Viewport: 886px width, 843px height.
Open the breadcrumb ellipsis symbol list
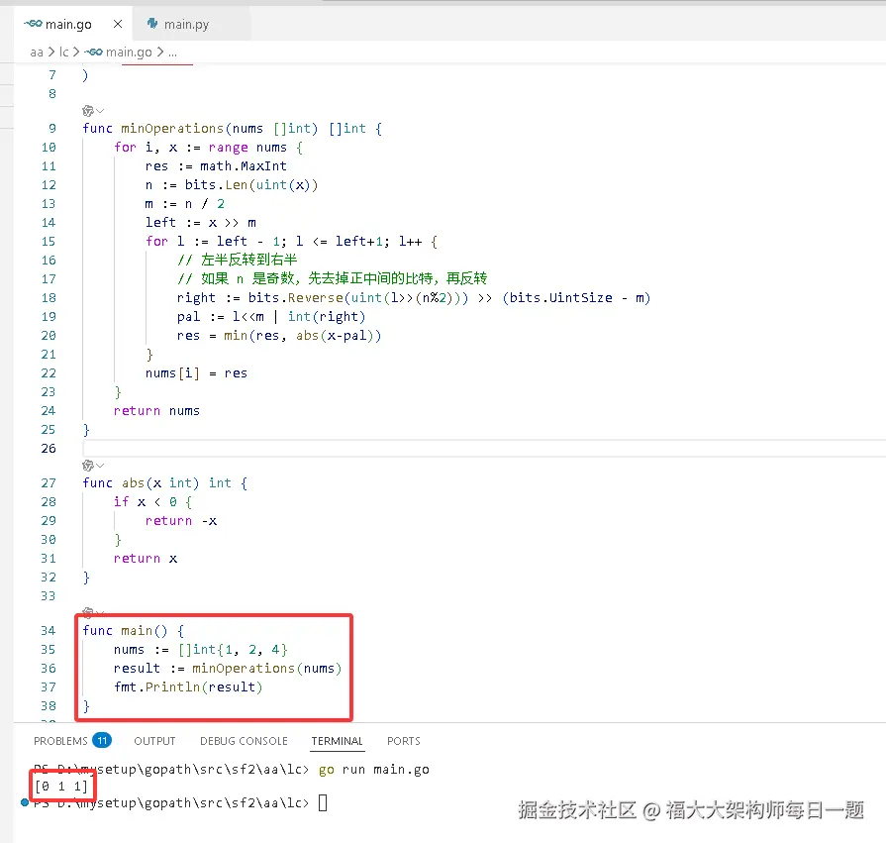pyautogui.click(x=172, y=53)
